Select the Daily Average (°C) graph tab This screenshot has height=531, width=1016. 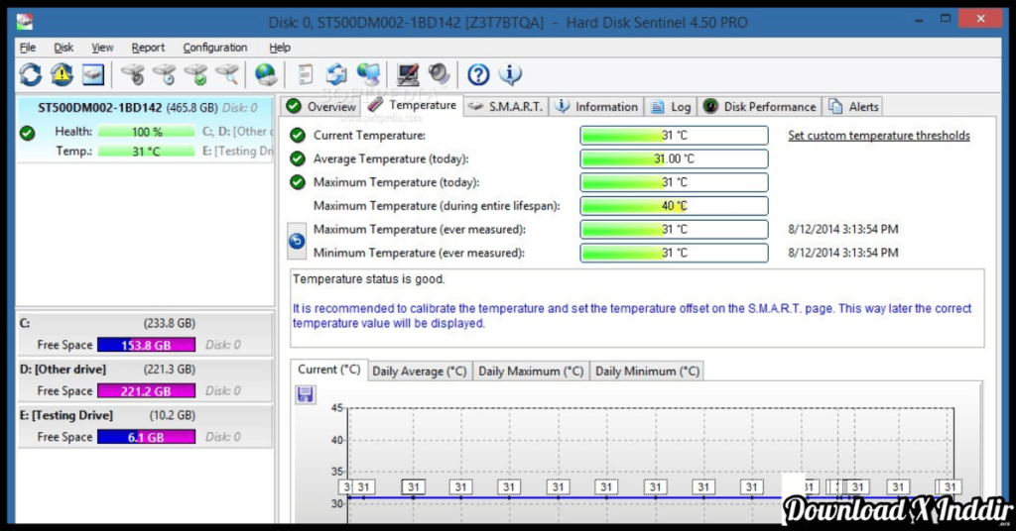point(420,372)
